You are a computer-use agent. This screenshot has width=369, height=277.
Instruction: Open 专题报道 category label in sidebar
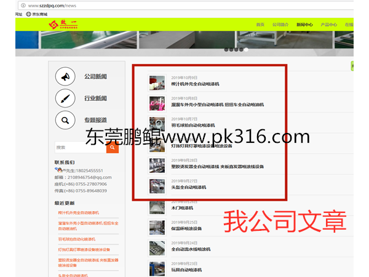coord(95,120)
